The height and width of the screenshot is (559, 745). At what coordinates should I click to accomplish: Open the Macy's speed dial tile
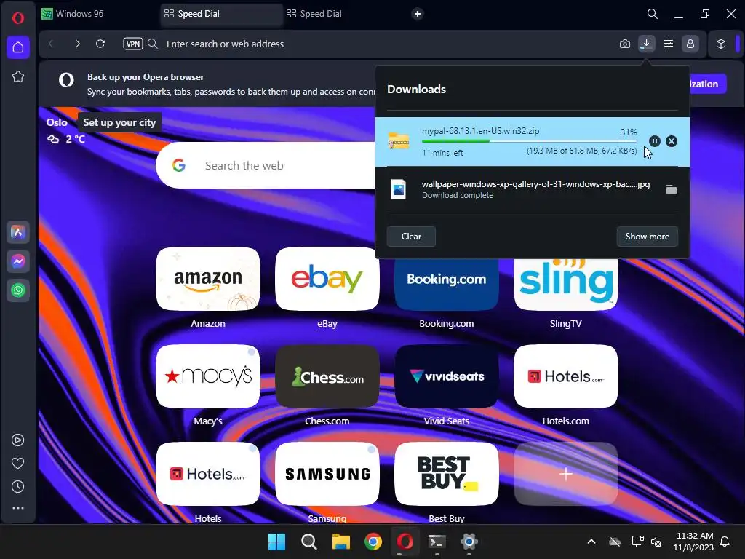coord(208,376)
